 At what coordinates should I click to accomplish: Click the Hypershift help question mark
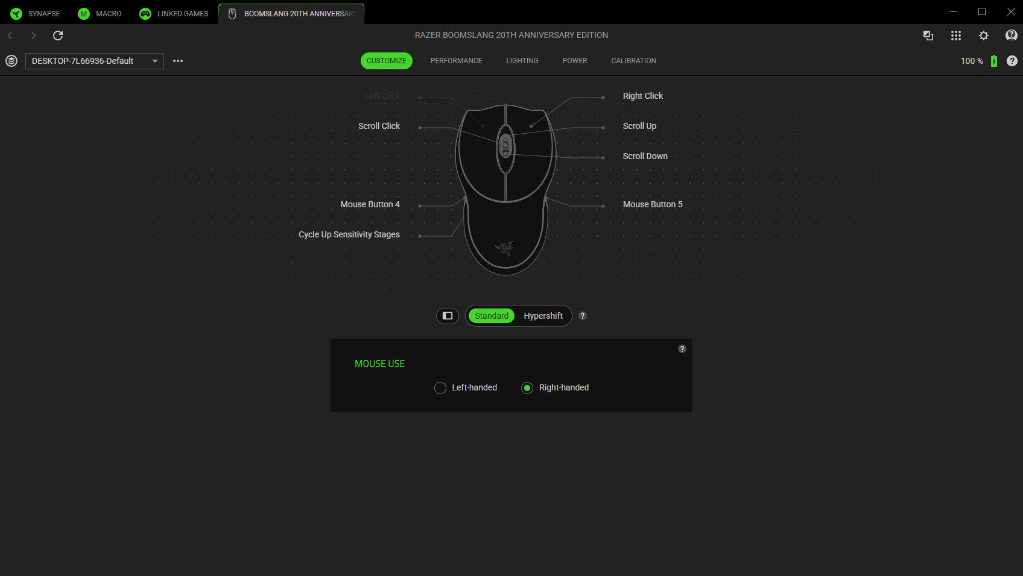(583, 316)
